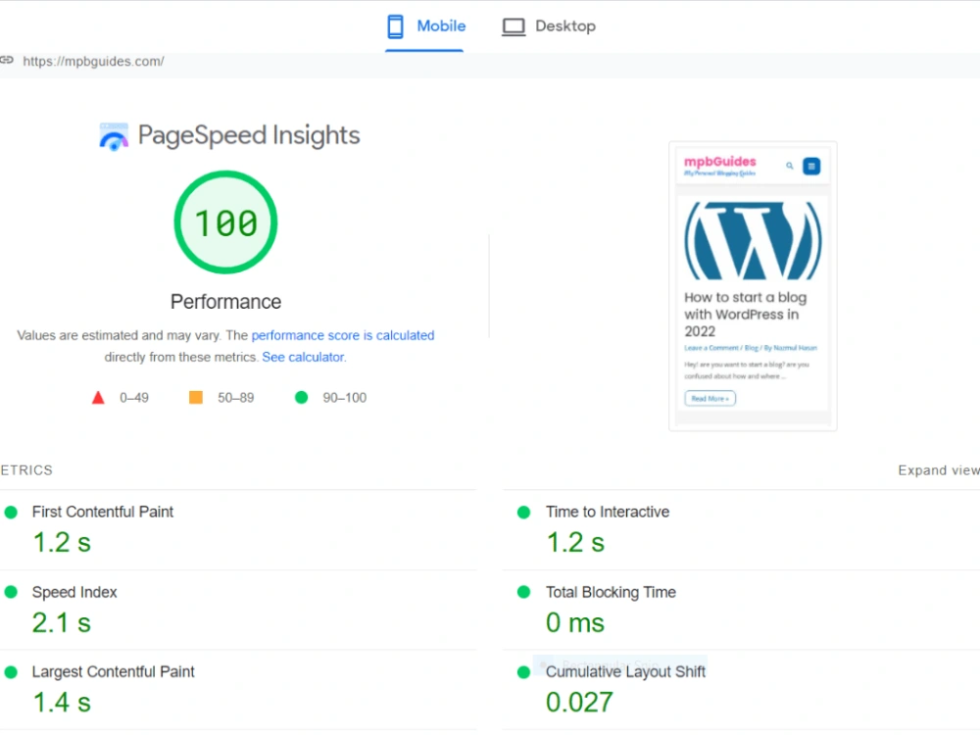Click the red triangle 0–49 legend icon
The width and height of the screenshot is (980, 735).
pos(98,398)
